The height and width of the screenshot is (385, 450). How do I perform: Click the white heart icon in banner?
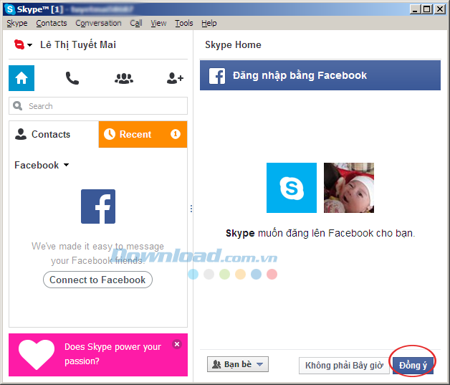(37, 355)
